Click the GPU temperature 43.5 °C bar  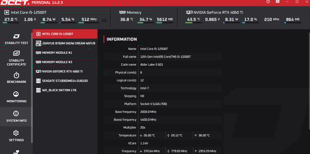193,23
